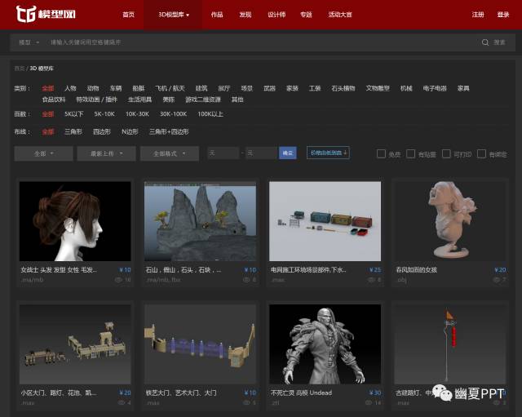Click eye views icon on 女战士 card
Viewport: 522px width, 417px height.
coord(118,280)
